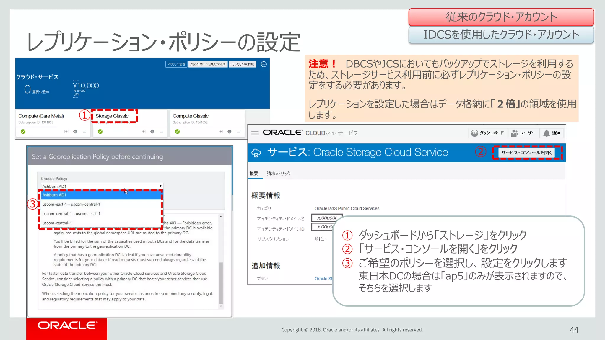605x340 pixels.
Task: Open the hamburger menu beside Oracle Cloud logo
Action: pos(255,133)
